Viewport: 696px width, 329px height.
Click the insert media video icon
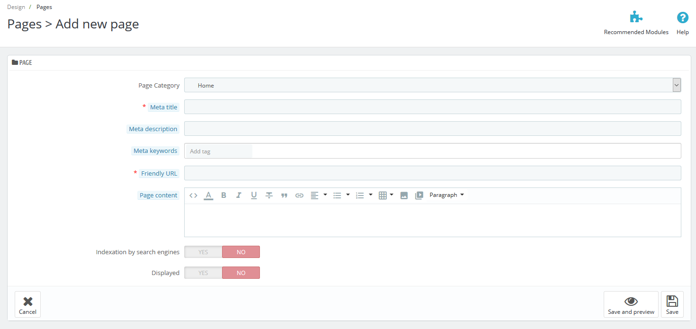tap(419, 196)
